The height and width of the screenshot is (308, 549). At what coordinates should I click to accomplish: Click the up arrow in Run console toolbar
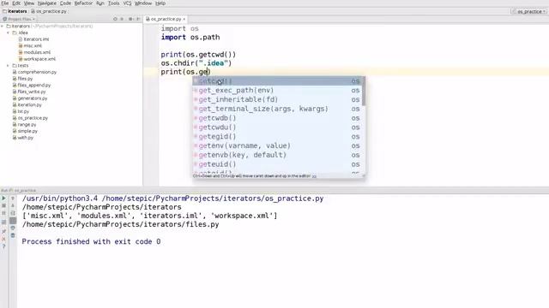pos(13,198)
